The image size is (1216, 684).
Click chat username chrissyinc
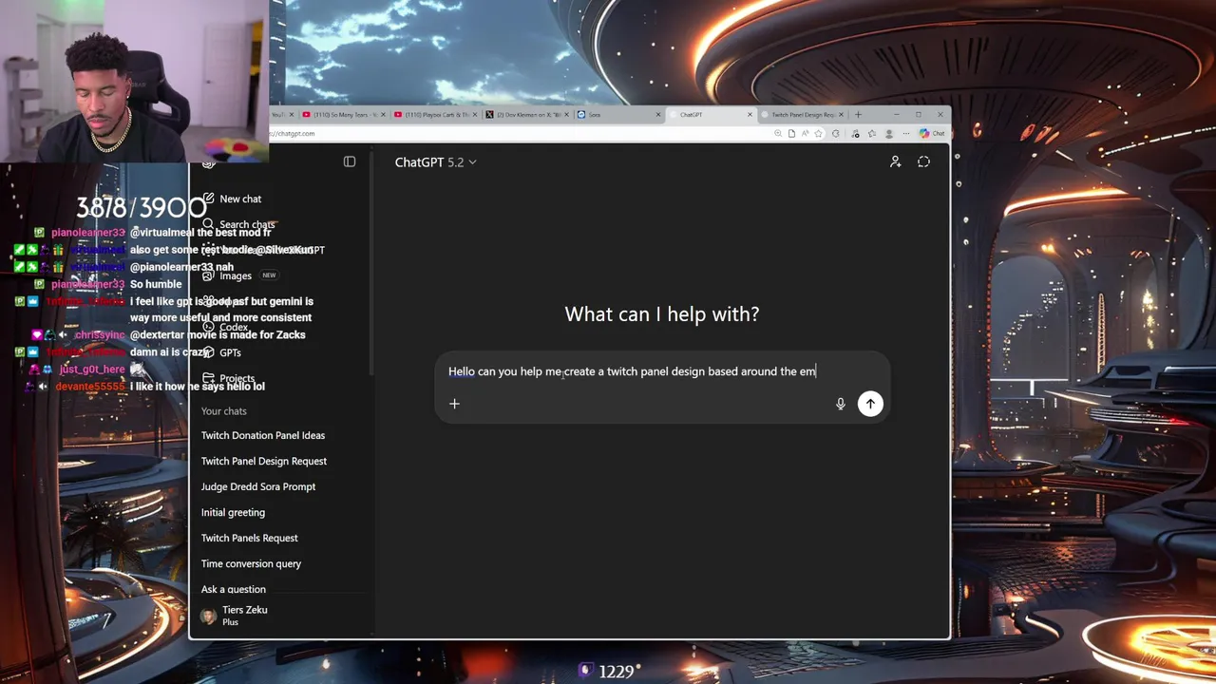tap(100, 335)
